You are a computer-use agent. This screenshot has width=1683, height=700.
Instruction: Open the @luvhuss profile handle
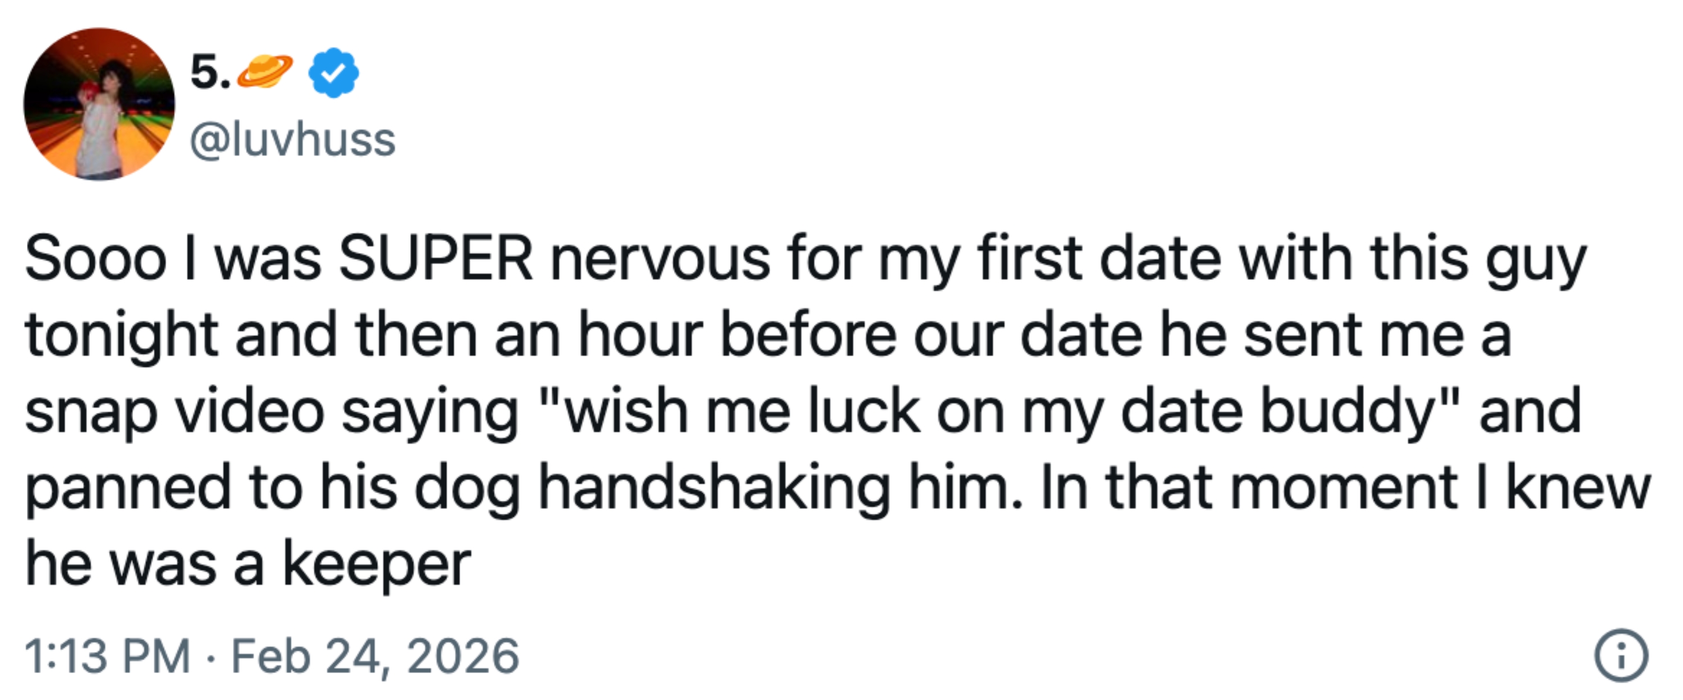[293, 140]
